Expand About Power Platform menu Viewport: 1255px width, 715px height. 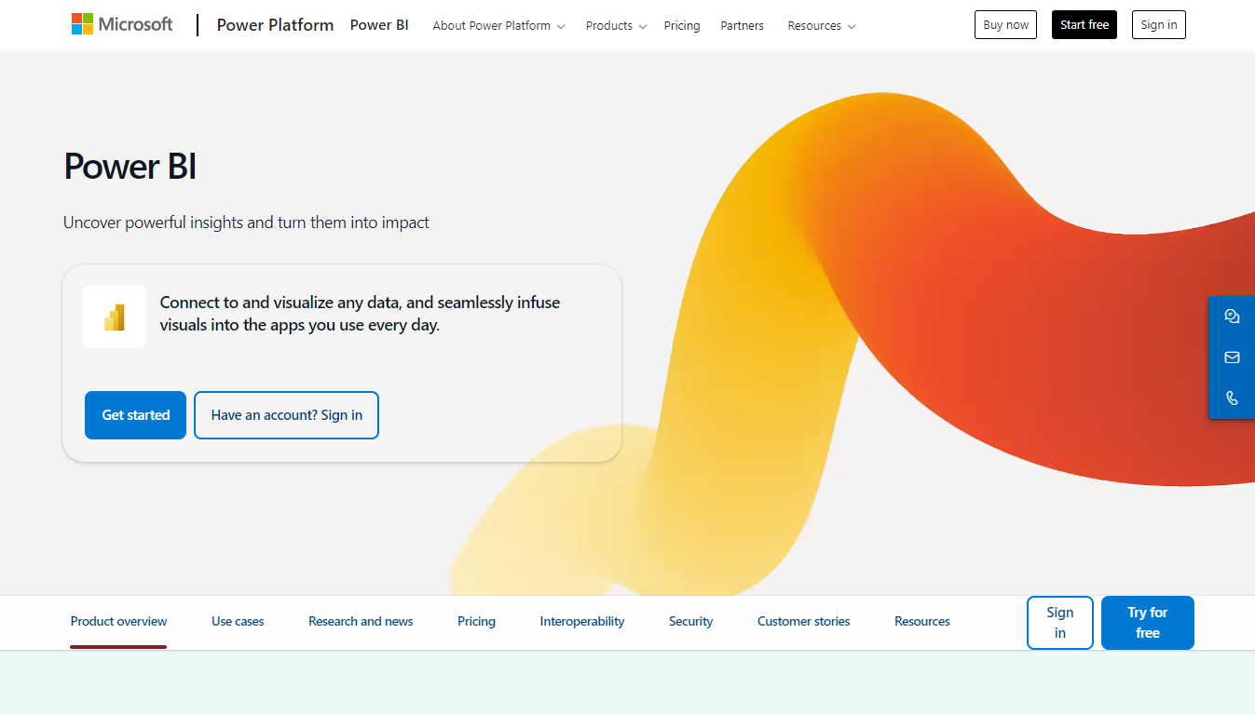[x=498, y=26]
